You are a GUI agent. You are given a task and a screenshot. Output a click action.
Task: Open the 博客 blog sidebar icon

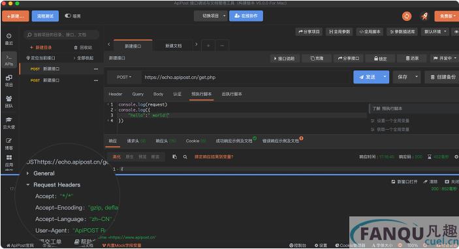8,144
